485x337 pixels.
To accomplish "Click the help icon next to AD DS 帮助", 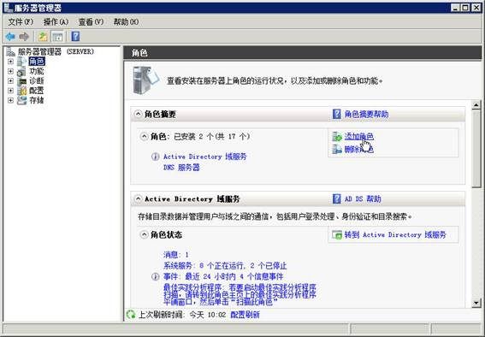I will 336,198.
